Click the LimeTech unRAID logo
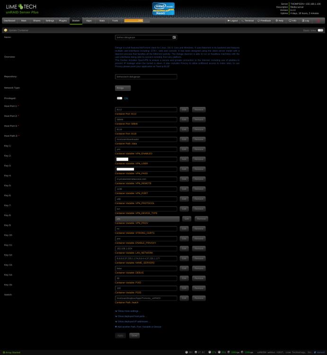 click(22, 9)
